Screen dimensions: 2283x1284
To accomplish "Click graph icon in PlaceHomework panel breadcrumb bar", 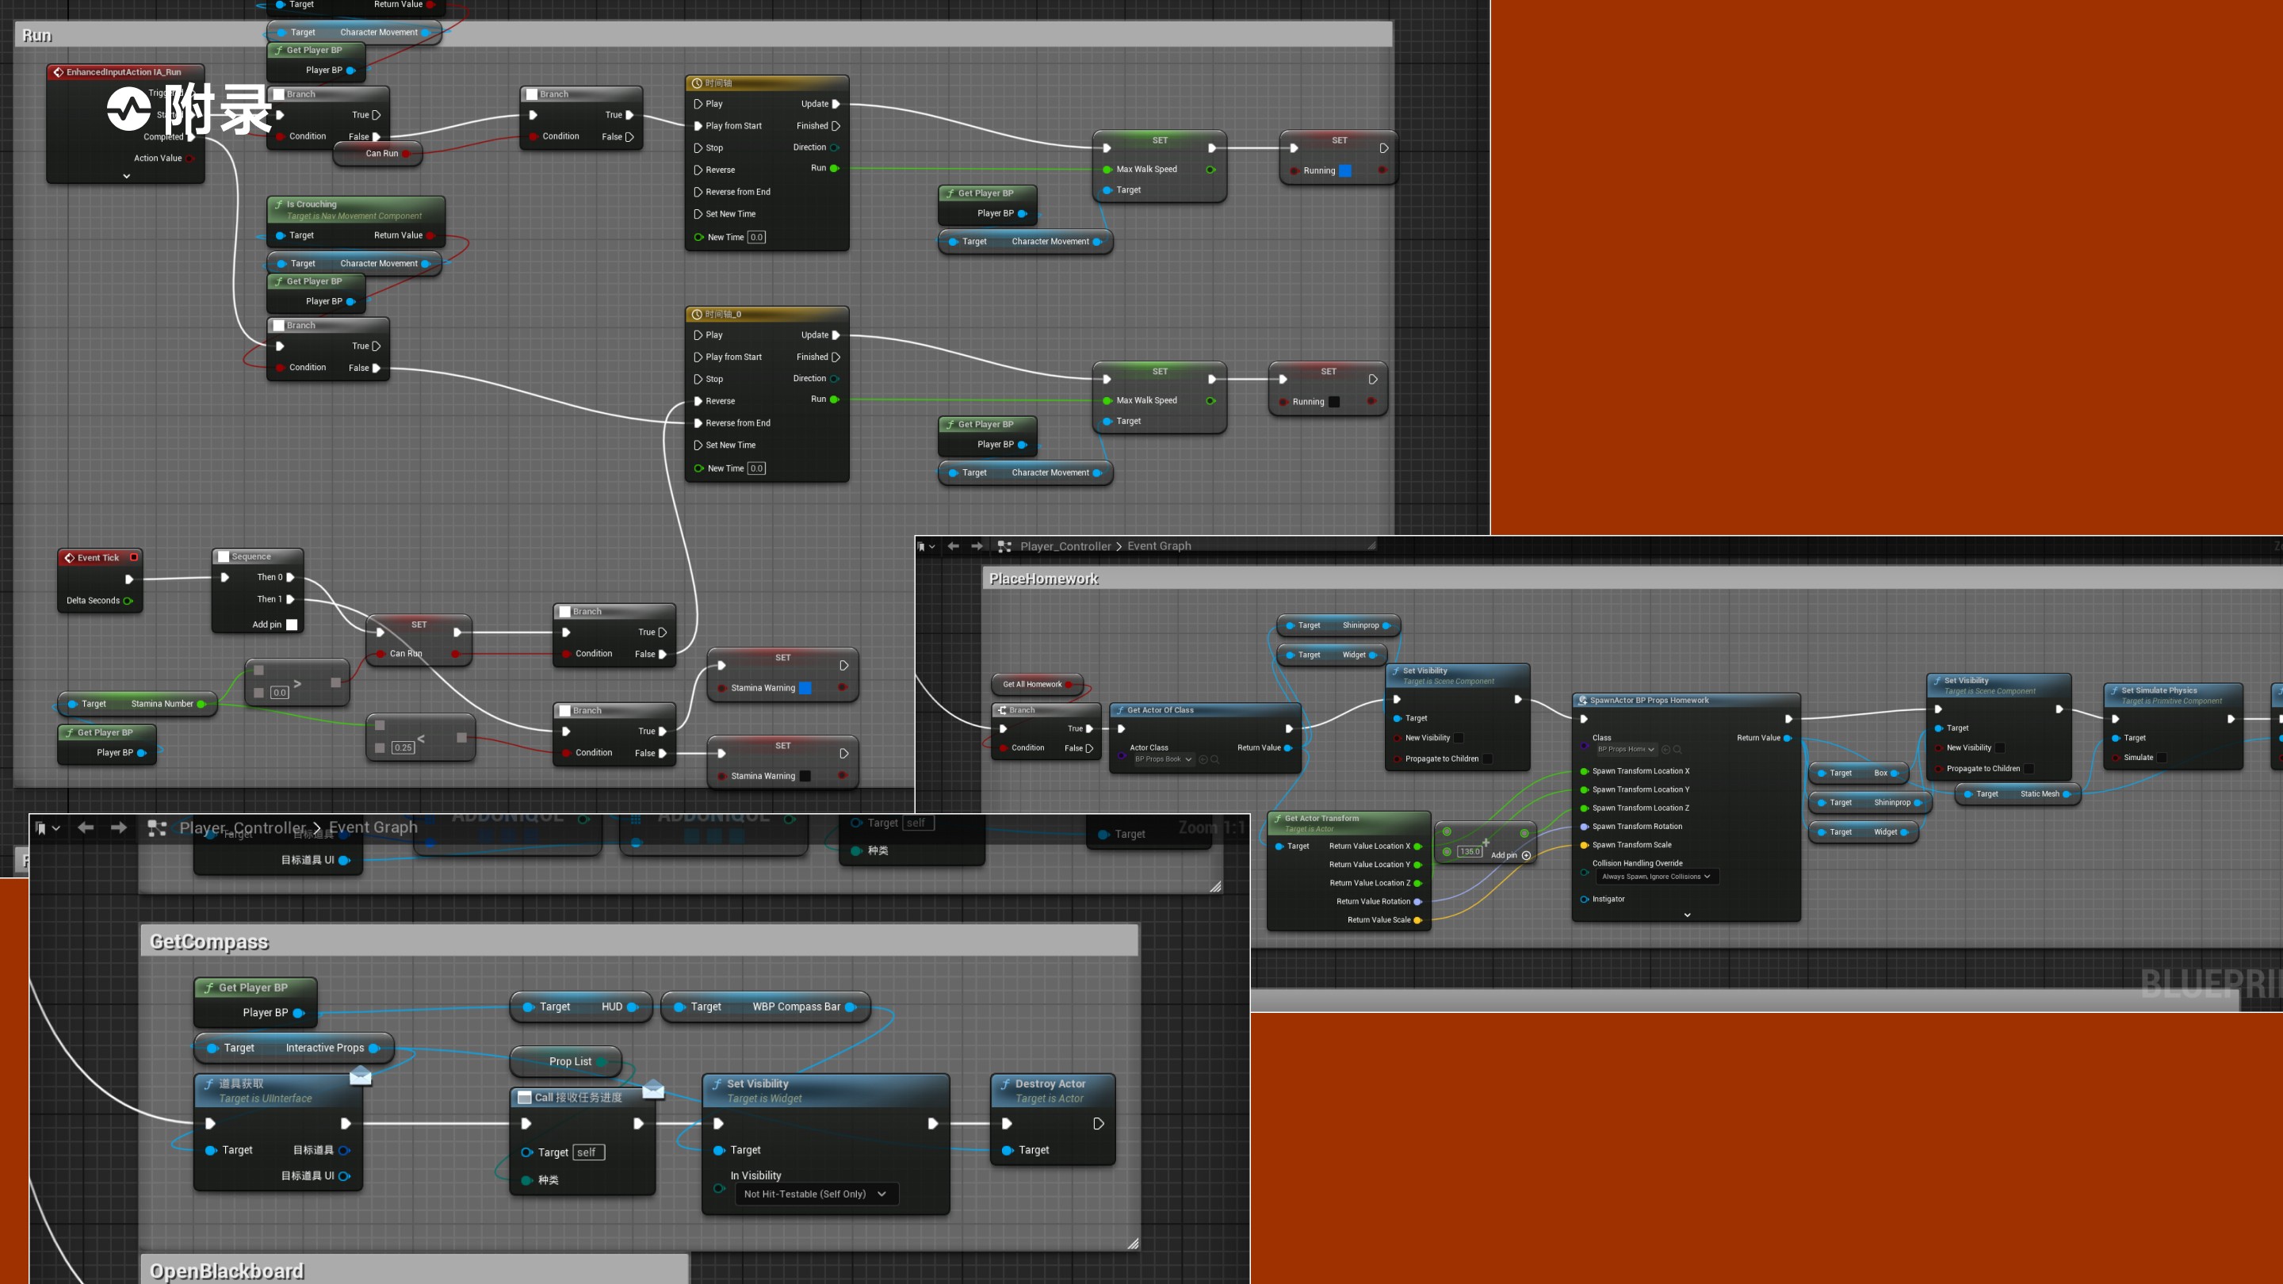I will 1004,546.
